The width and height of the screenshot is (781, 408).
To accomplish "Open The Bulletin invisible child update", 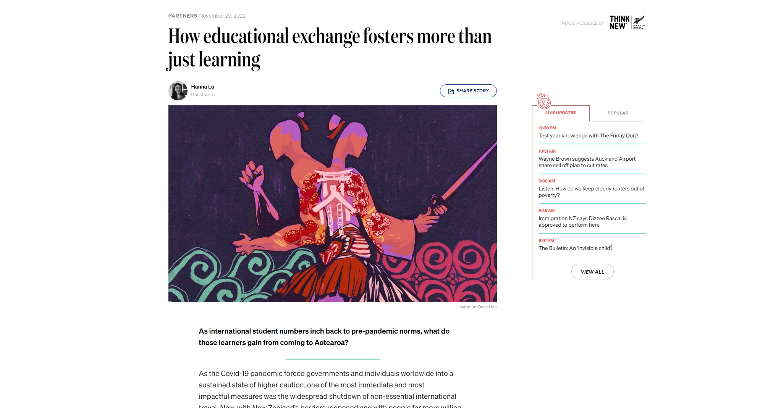I will (x=575, y=248).
